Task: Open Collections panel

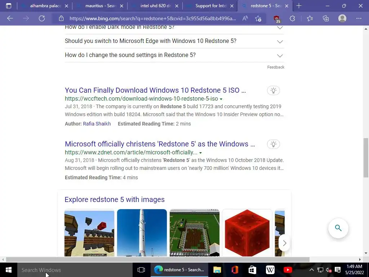Action: point(326,18)
